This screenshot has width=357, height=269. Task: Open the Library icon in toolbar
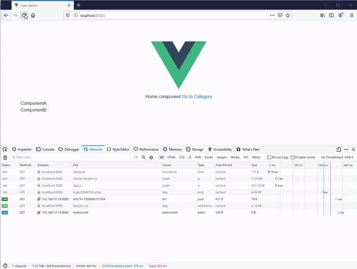point(322,16)
